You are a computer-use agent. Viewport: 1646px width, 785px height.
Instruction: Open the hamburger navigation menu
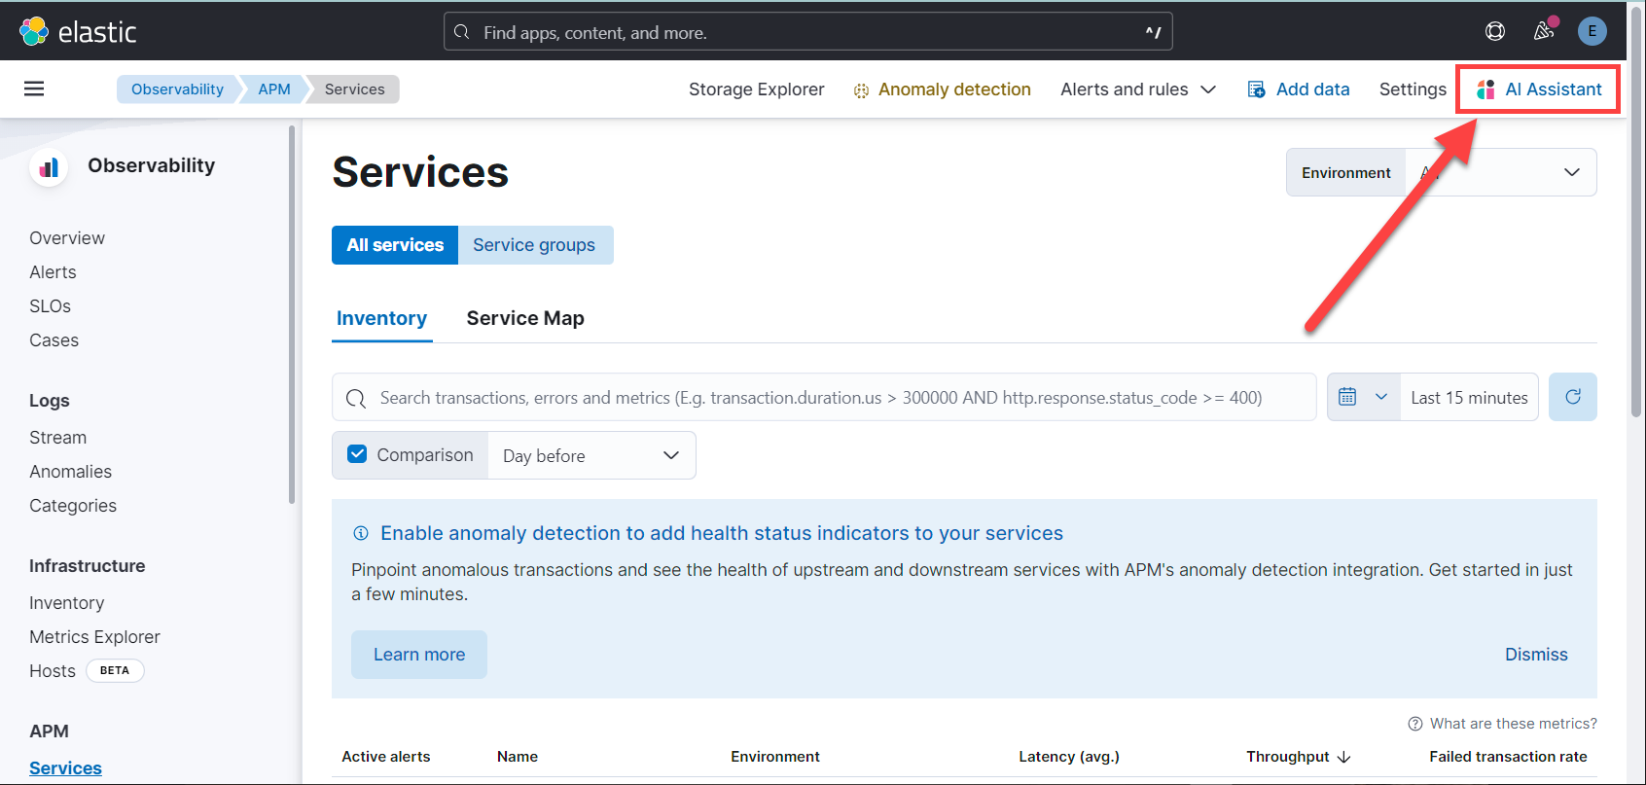pos(34,89)
